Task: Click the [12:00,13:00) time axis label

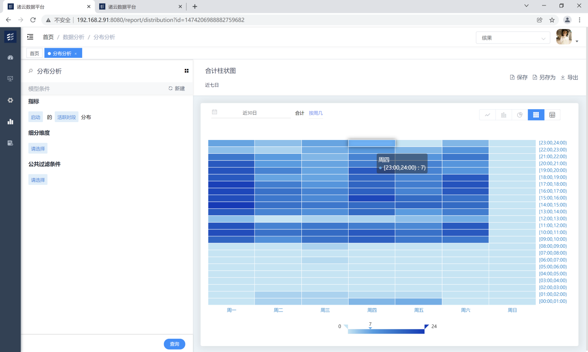Action: (x=553, y=218)
